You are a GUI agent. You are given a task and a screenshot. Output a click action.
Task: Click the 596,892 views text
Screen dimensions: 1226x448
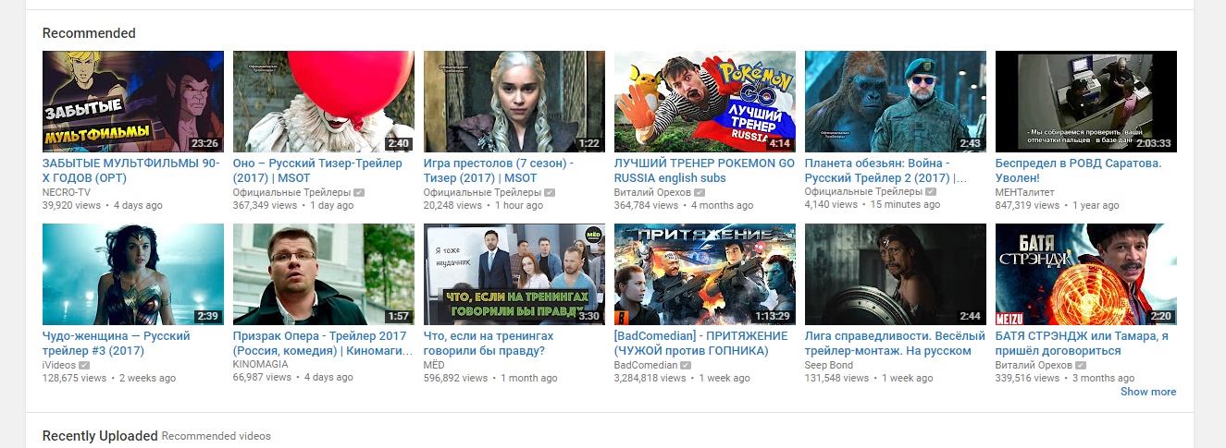(455, 378)
